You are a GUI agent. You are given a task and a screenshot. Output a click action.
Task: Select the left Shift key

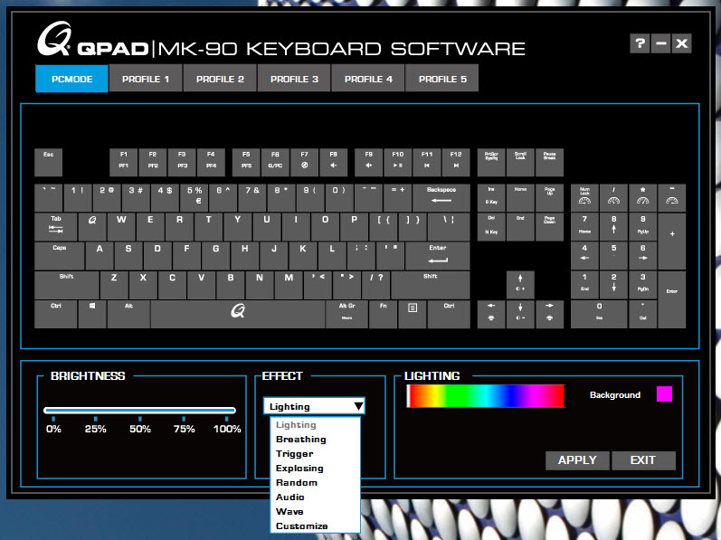(x=67, y=285)
